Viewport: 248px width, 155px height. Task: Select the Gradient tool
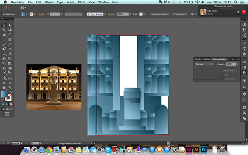tap(10, 68)
